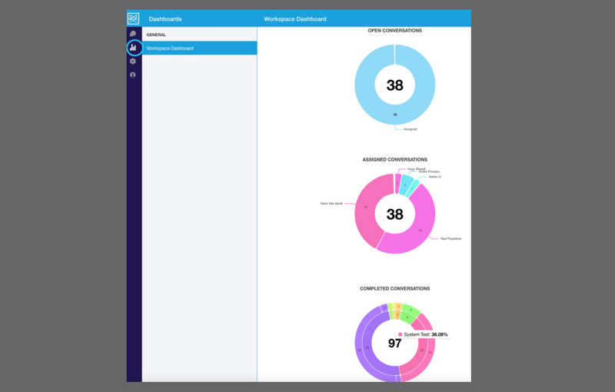Click the Assigned label under open conversations
Viewport: 615px width, 392px height.
point(411,129)
